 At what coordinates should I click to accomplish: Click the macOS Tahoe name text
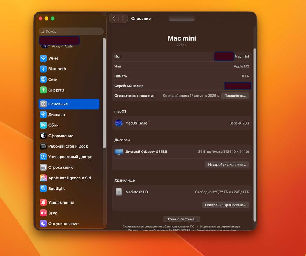136,123
